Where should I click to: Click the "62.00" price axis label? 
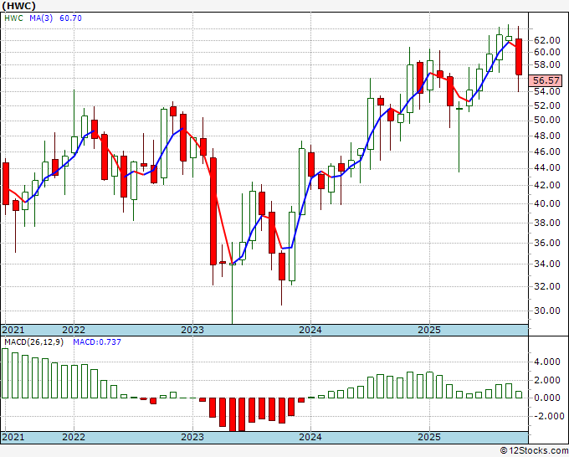click(x=547, y=40)
